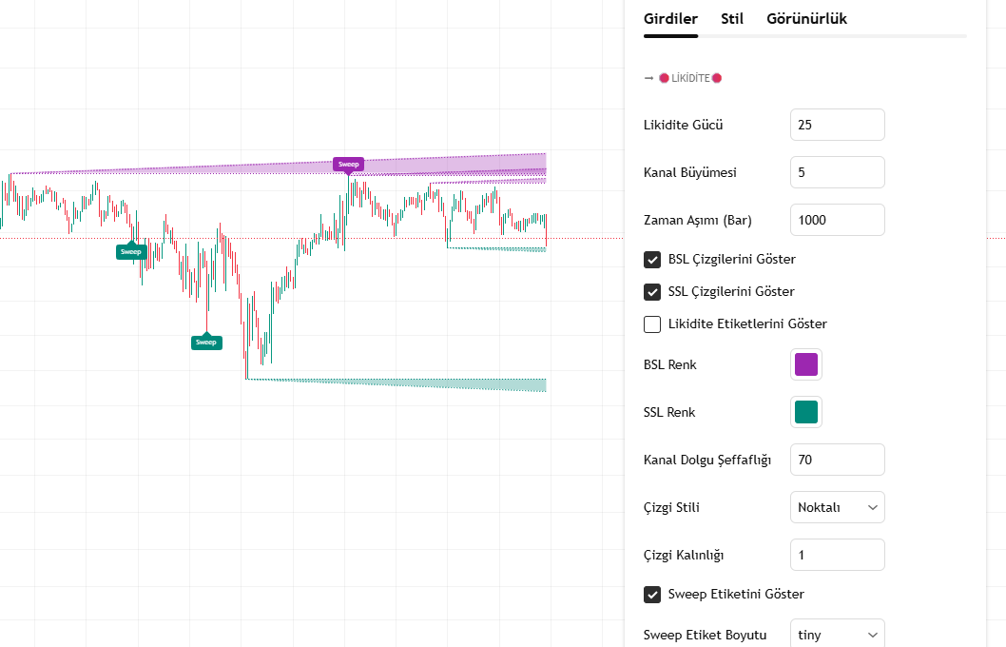Click Zaman Aşımı (Bar) input

[837, 220]
